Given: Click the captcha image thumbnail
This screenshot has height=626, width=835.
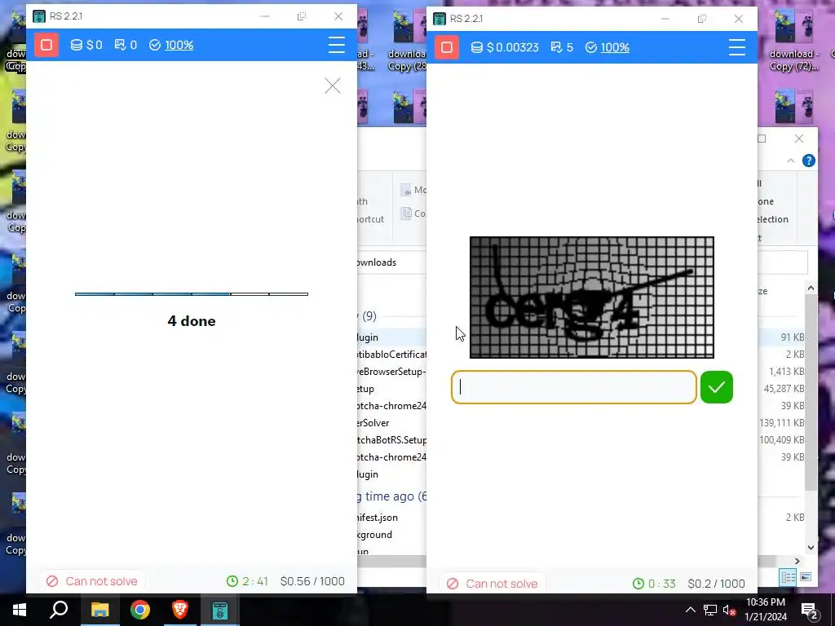Looking at the screenshot, I should click(592, 297).
